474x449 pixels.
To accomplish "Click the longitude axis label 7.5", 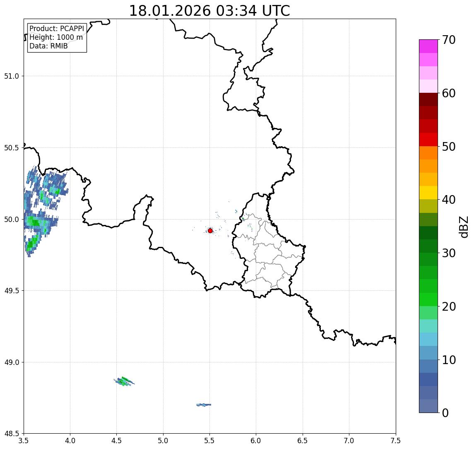I will click(x=396, y=441).
